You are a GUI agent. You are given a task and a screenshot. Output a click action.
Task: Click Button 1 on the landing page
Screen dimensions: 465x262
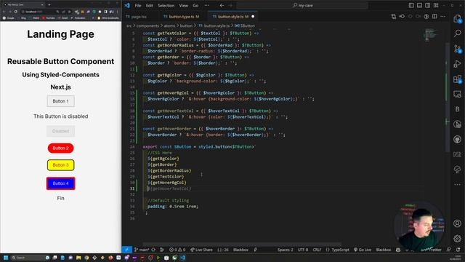[60, 101]
